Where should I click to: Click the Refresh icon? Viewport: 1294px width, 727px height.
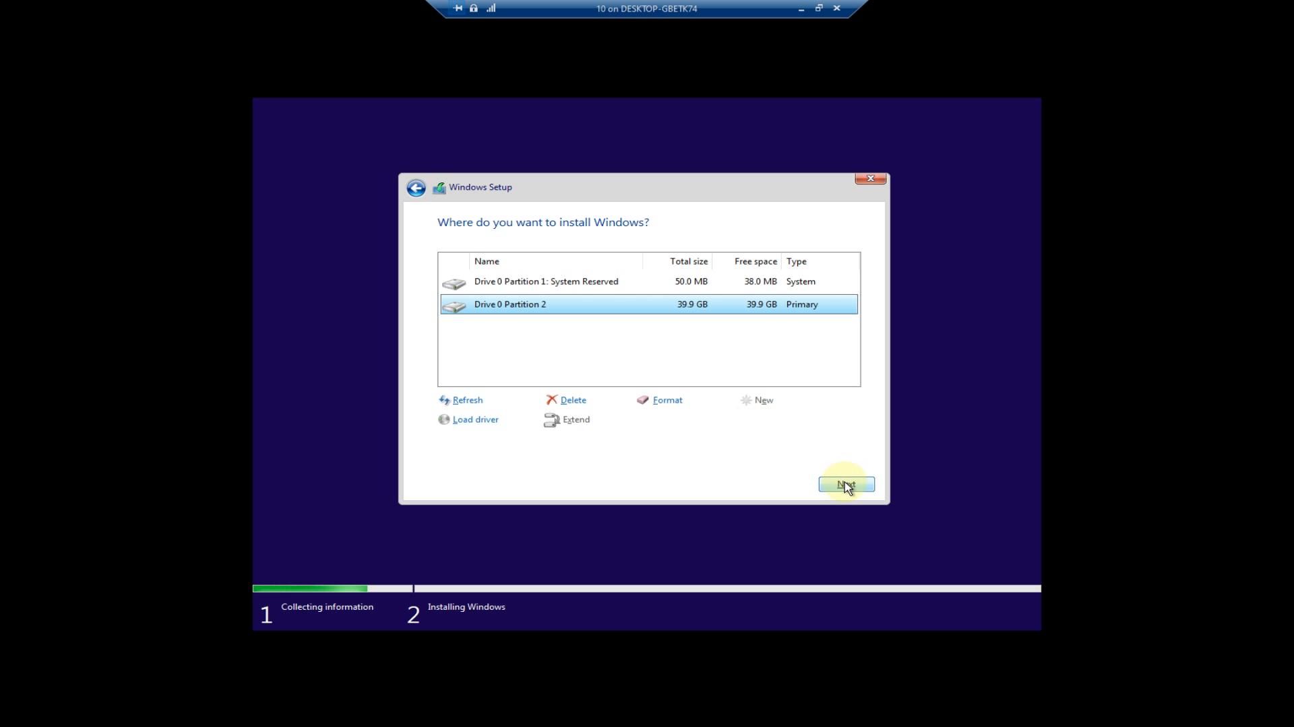point(444,400)
